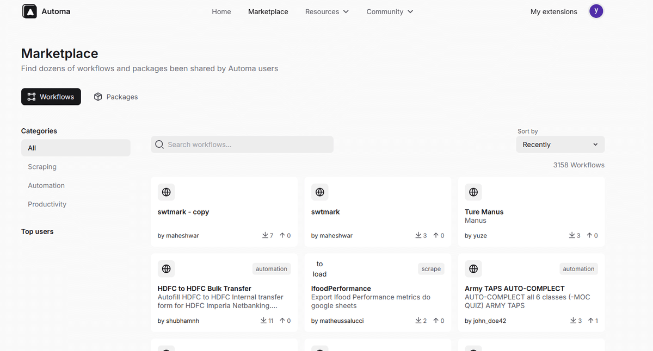Click globe icon on Ture Manus card
Image resolution: width=653 pixels, height=351 pixels.
(473, 192)
